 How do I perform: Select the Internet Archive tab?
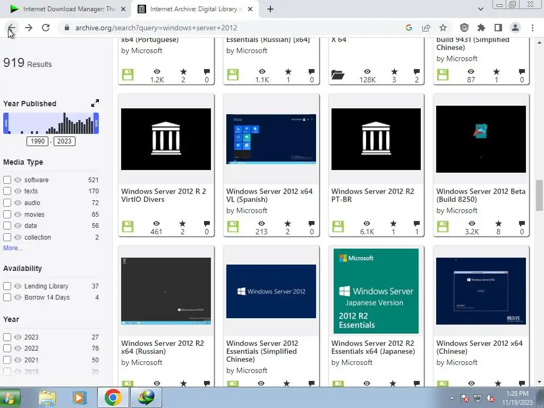coord(194,9)
